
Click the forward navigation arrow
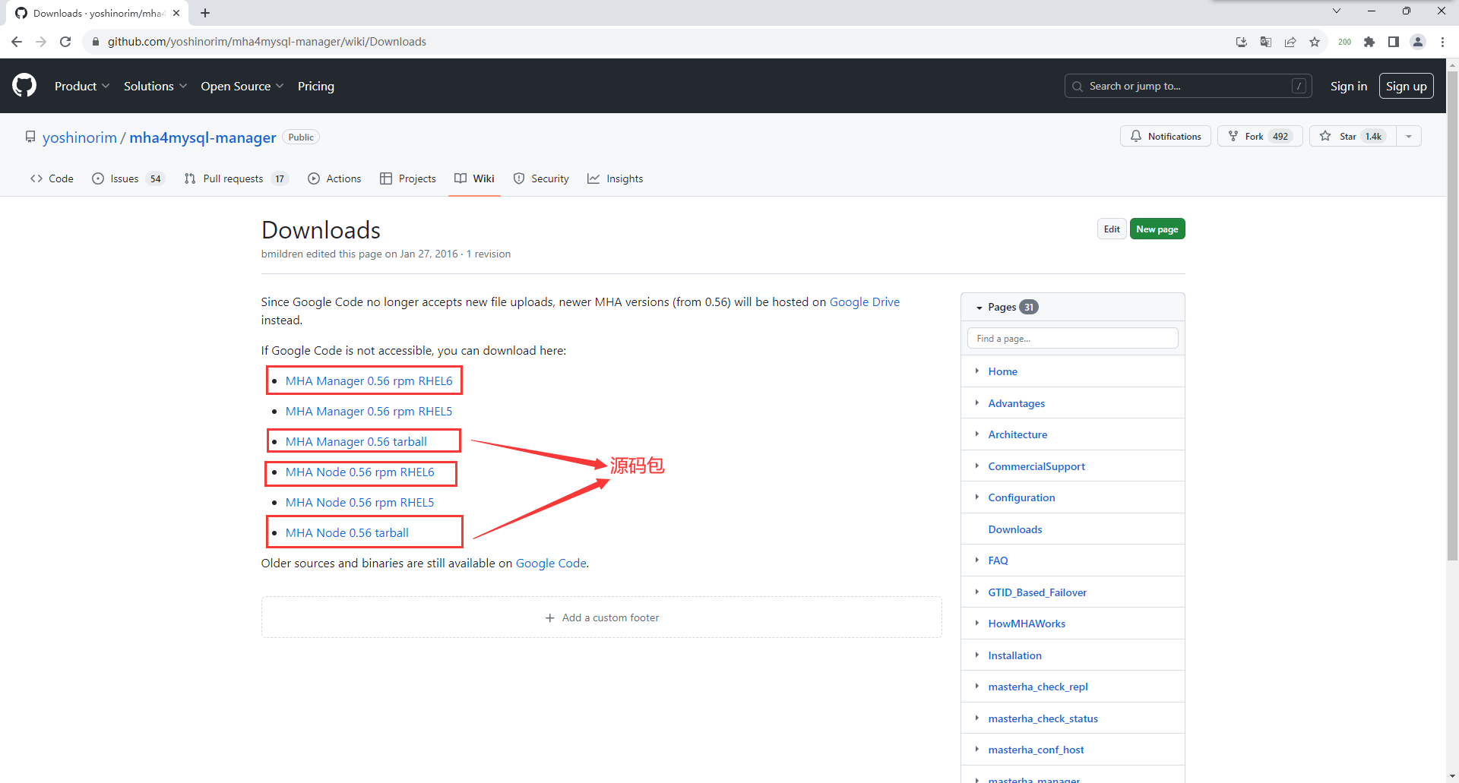point(41,42)
